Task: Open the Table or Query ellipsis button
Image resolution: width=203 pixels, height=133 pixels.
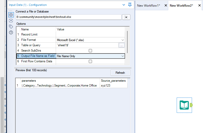Action: (122, 45)
